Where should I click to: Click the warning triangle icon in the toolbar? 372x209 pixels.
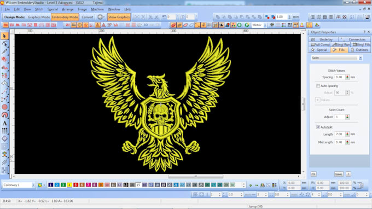(x=98, y=25)
